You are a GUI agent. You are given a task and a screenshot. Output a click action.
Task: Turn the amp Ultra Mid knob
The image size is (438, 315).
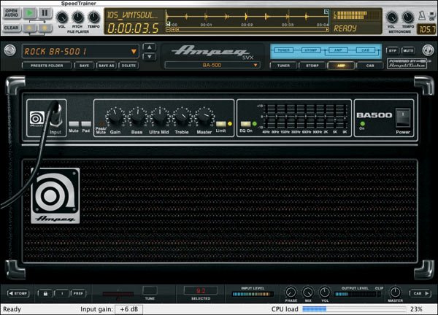click(x=159, y=117)
